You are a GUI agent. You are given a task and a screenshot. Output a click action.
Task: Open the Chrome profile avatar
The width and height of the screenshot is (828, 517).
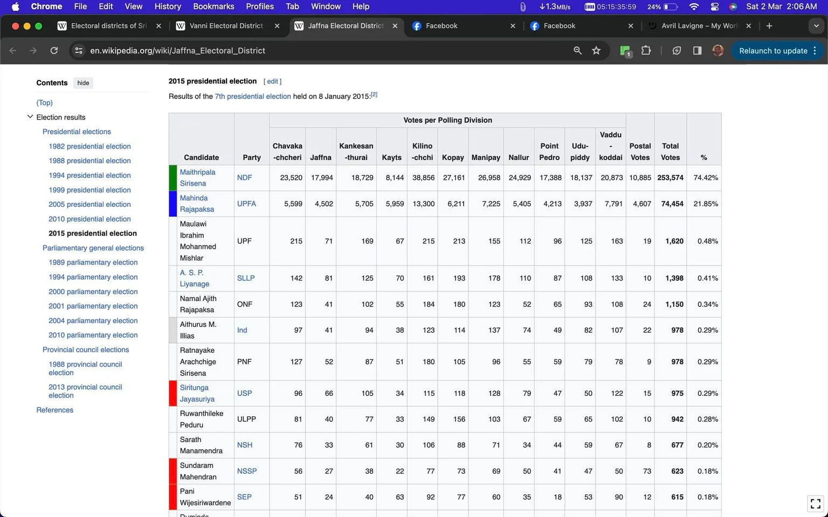718,51
